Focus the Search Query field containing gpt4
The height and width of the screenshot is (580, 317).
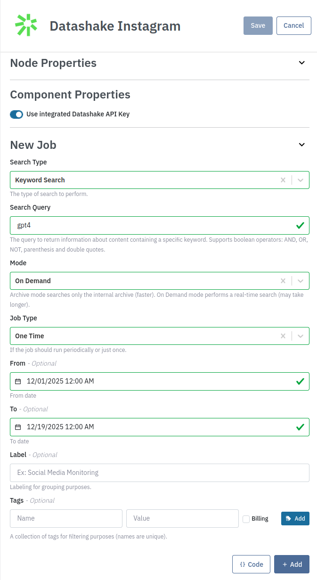pos(160,225)
